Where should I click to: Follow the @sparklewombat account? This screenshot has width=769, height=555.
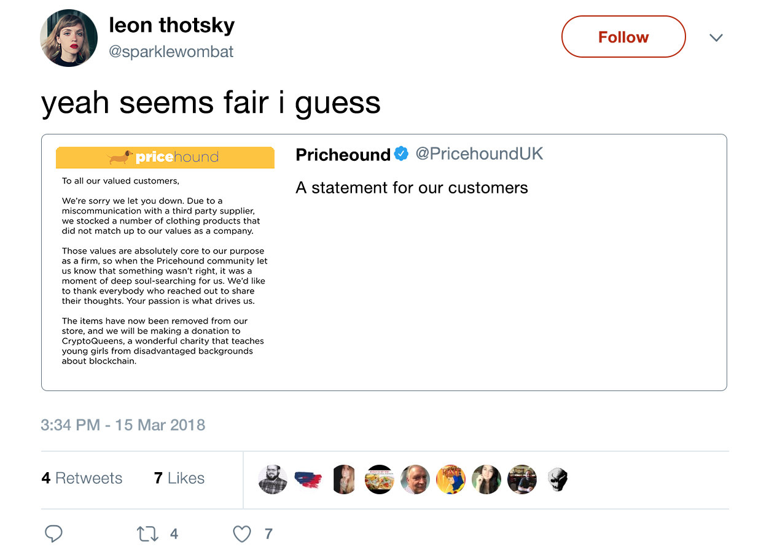[623, 37]
